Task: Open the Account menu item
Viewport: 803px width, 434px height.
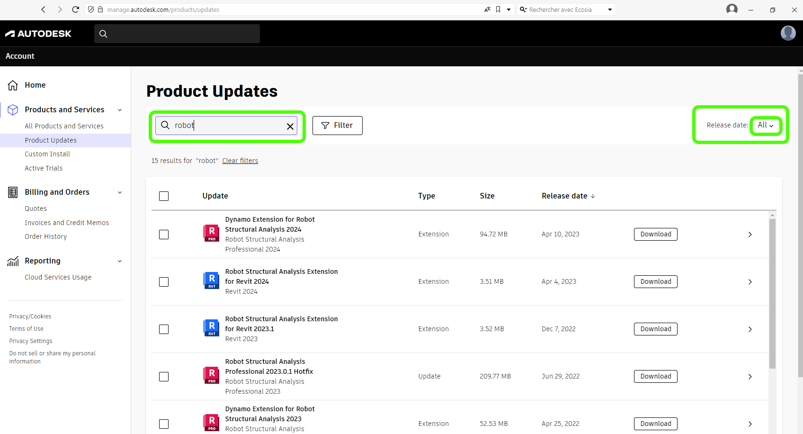Action: [x=20, y=56]
